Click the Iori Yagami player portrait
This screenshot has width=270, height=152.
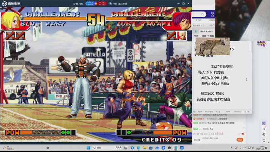click(182, 21)
